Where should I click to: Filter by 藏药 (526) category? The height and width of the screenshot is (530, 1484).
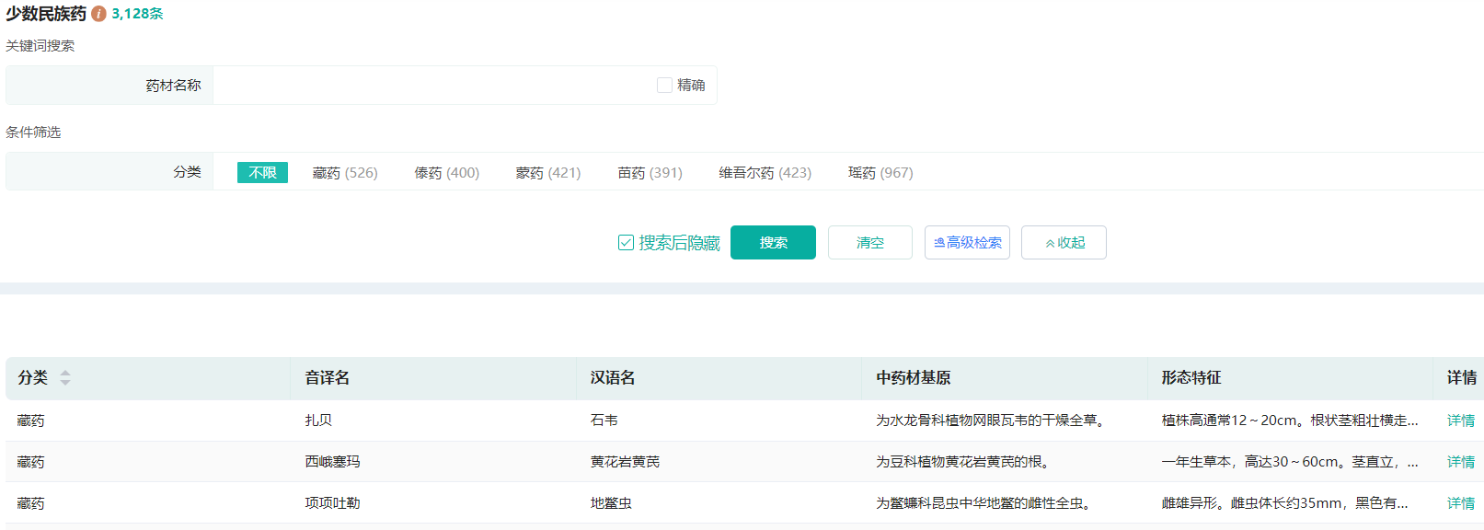click(345, 173)
